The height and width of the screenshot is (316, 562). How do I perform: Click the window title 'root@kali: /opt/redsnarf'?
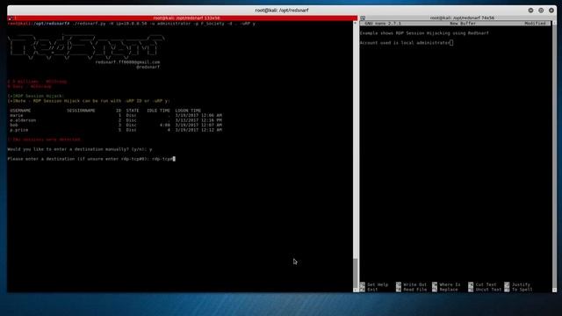point(282,11)
